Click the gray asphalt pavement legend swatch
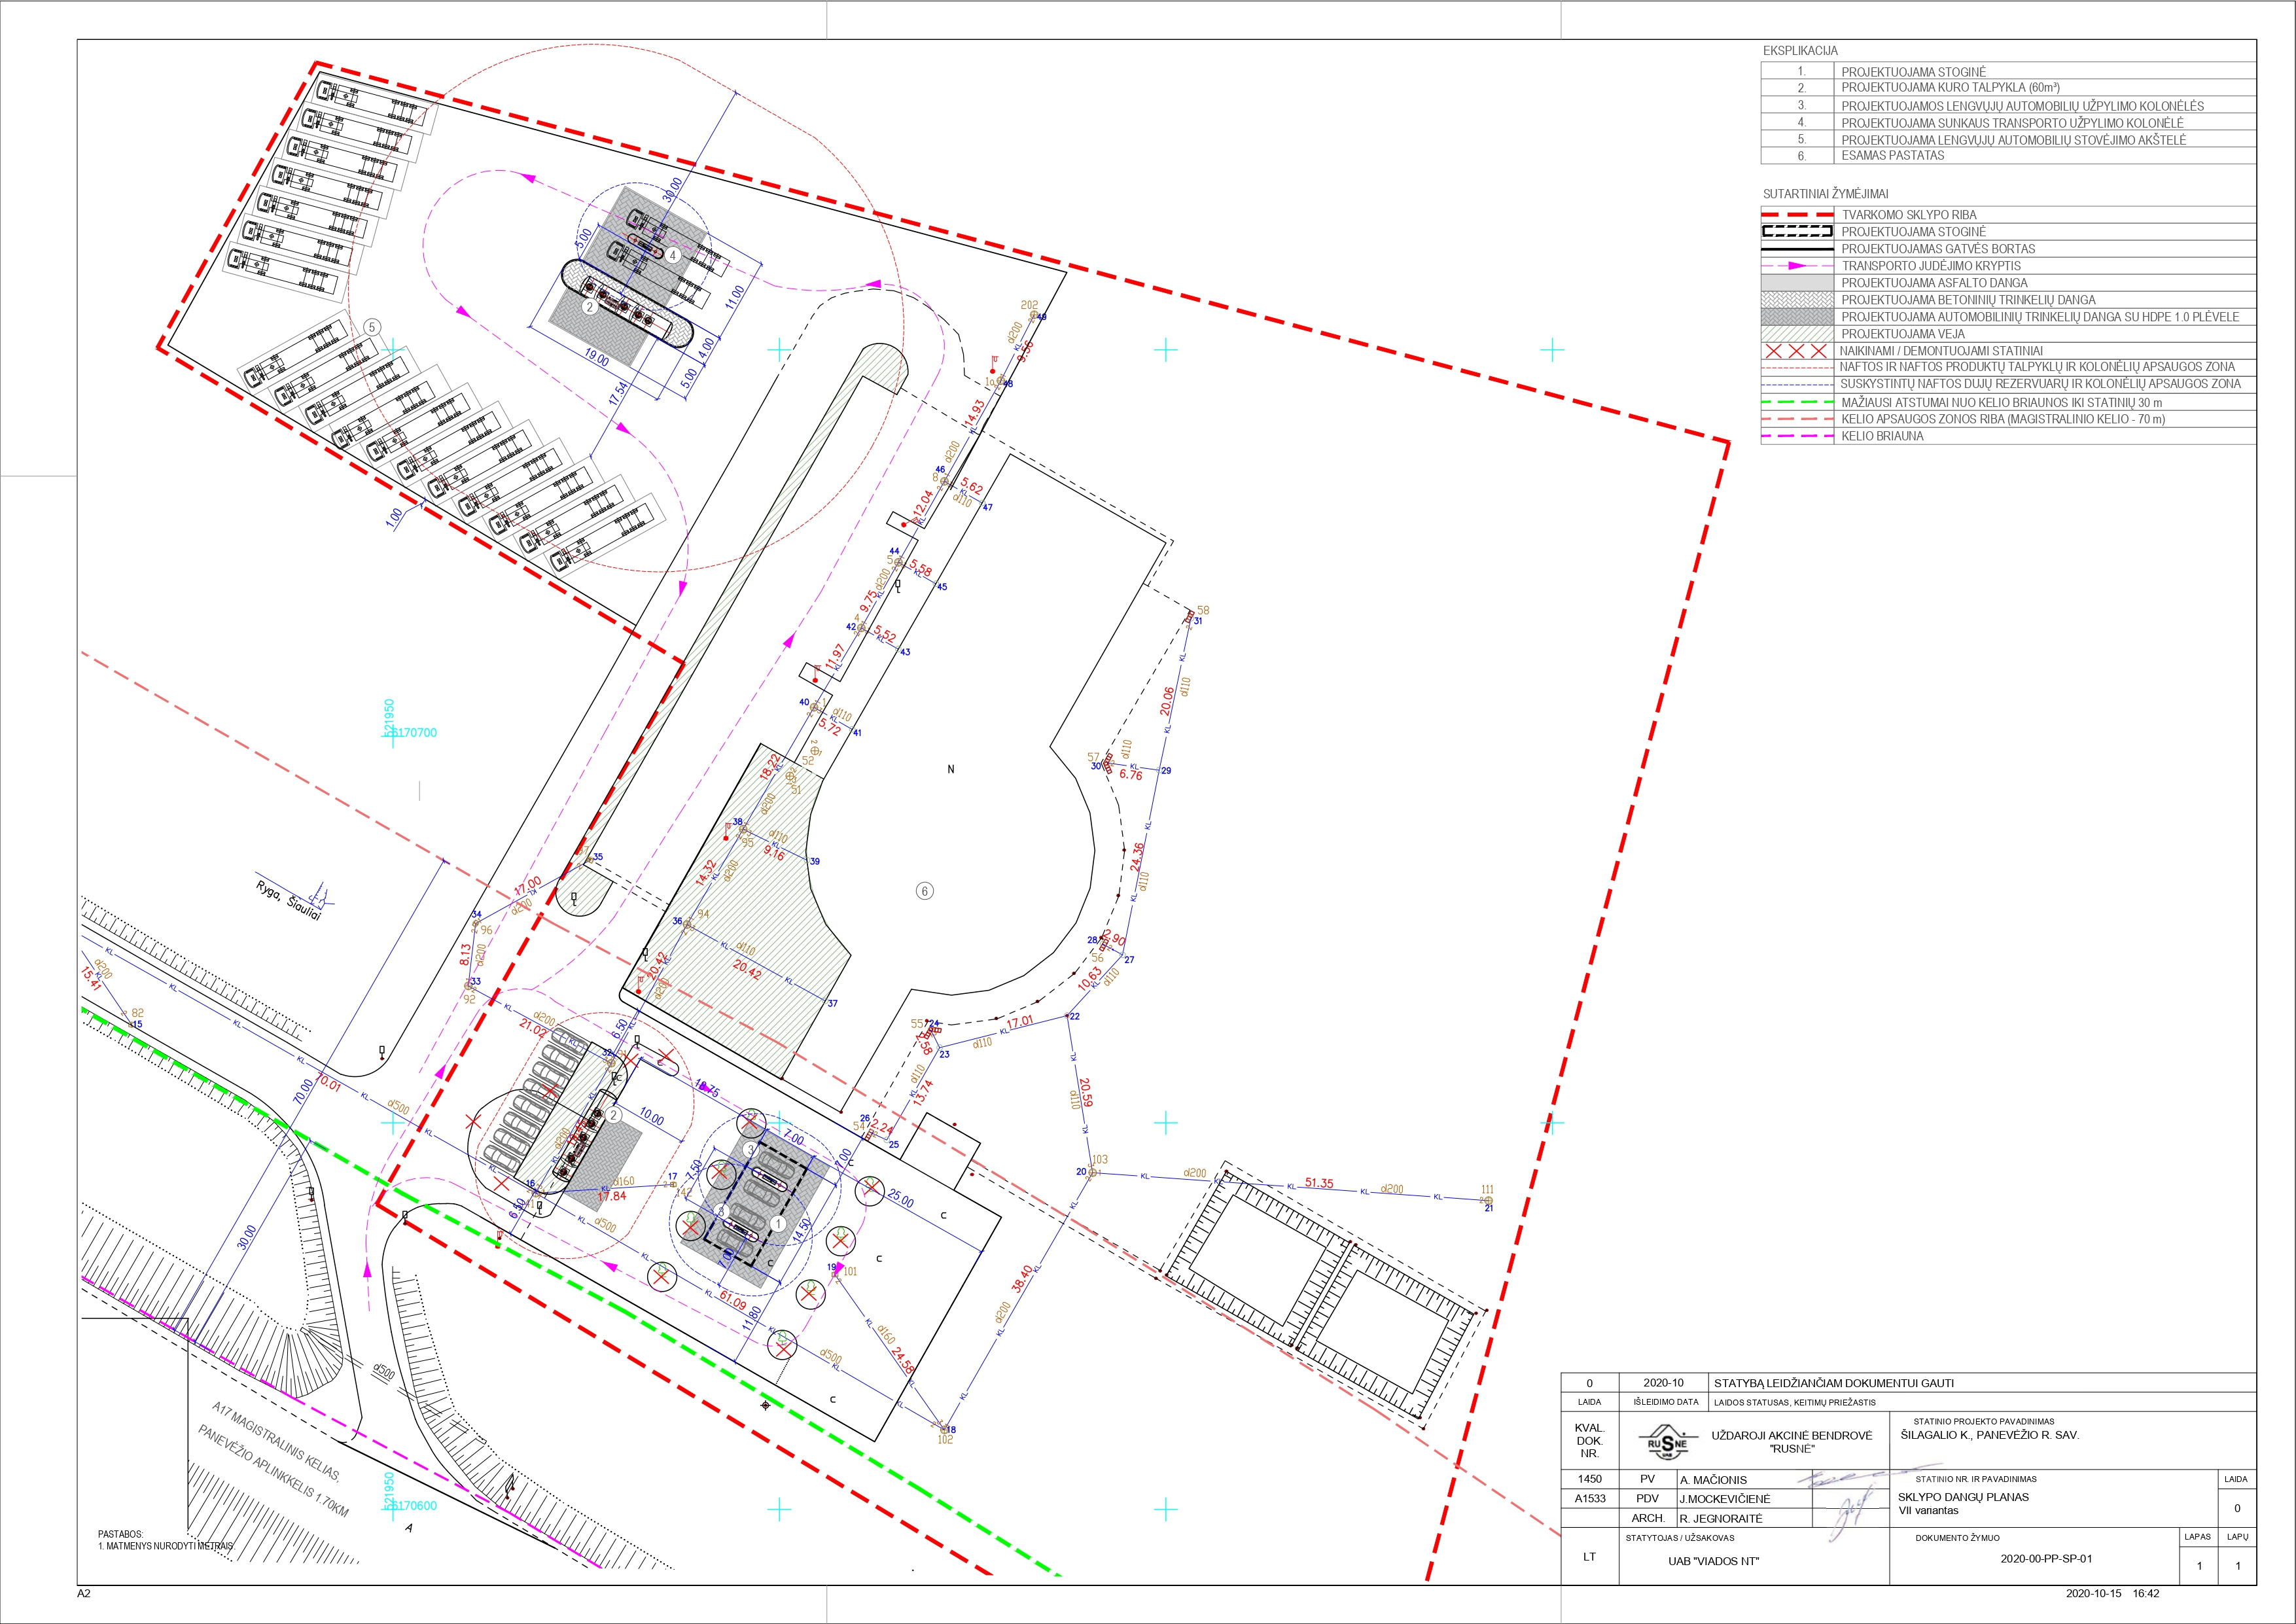The width and height of the screenshot is (2296, 1624). click(x=1797, y=283)
